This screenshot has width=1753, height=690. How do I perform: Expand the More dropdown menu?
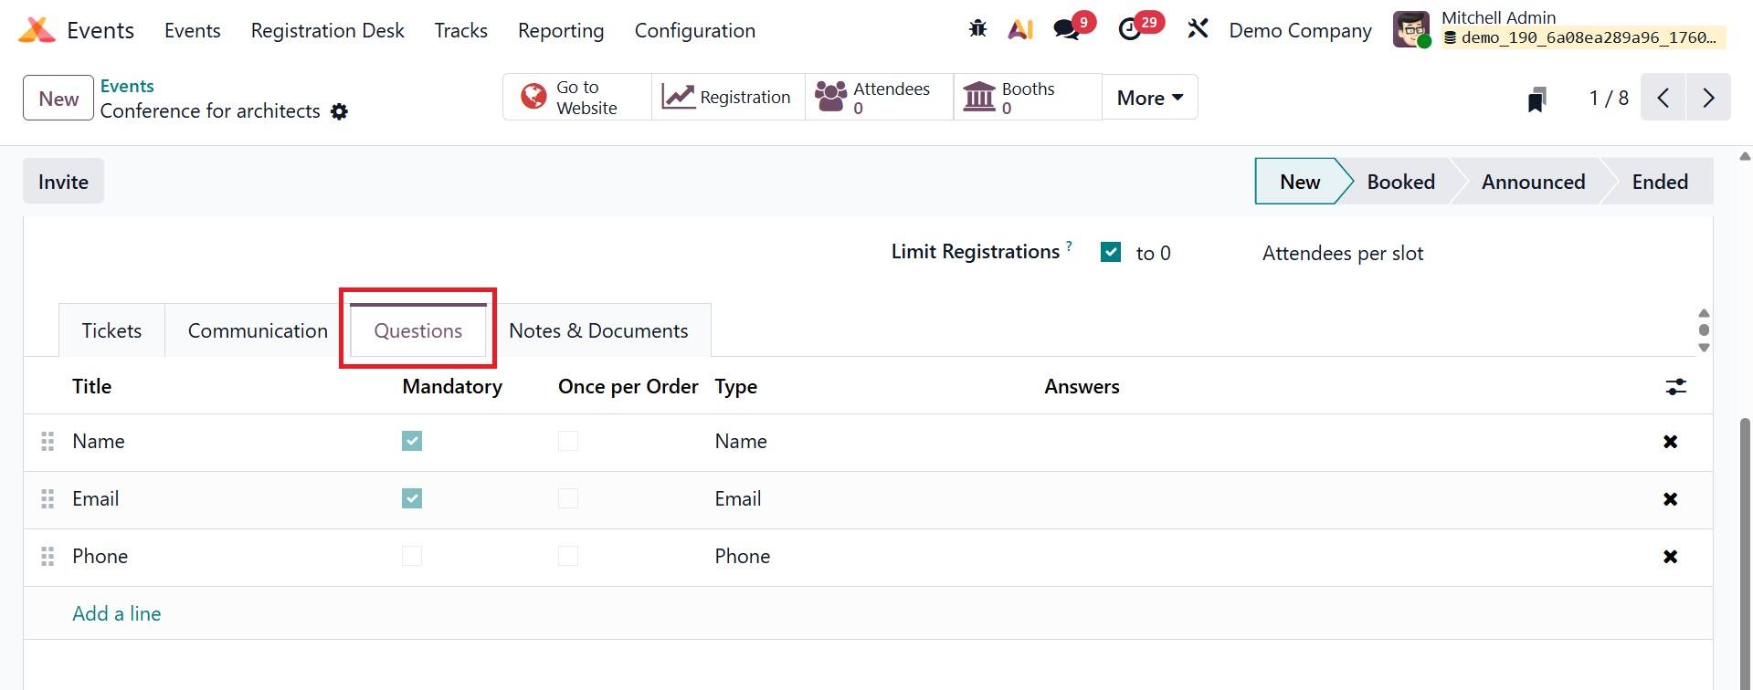[1149, 98]
